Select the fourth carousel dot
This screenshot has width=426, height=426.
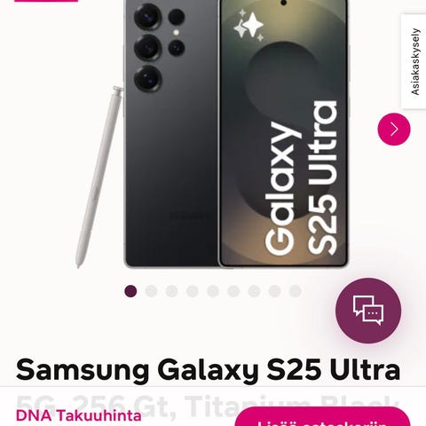pos(193,291)
